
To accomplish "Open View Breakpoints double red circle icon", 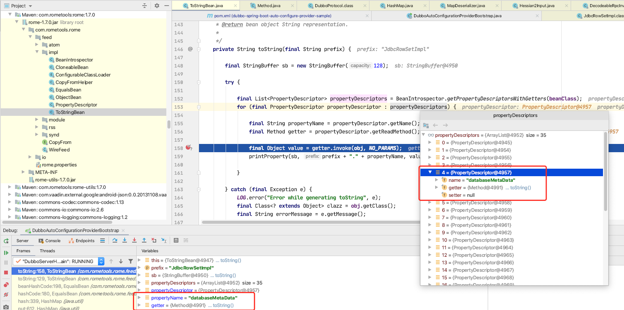I will (x=6, y=285).
